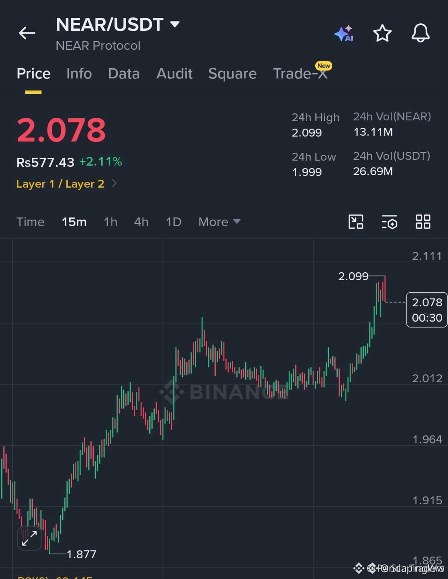Screen dimensions: 448x579
Task: Click the 24h Vol(USDT) value 26.69M
Action: [373, 171]
